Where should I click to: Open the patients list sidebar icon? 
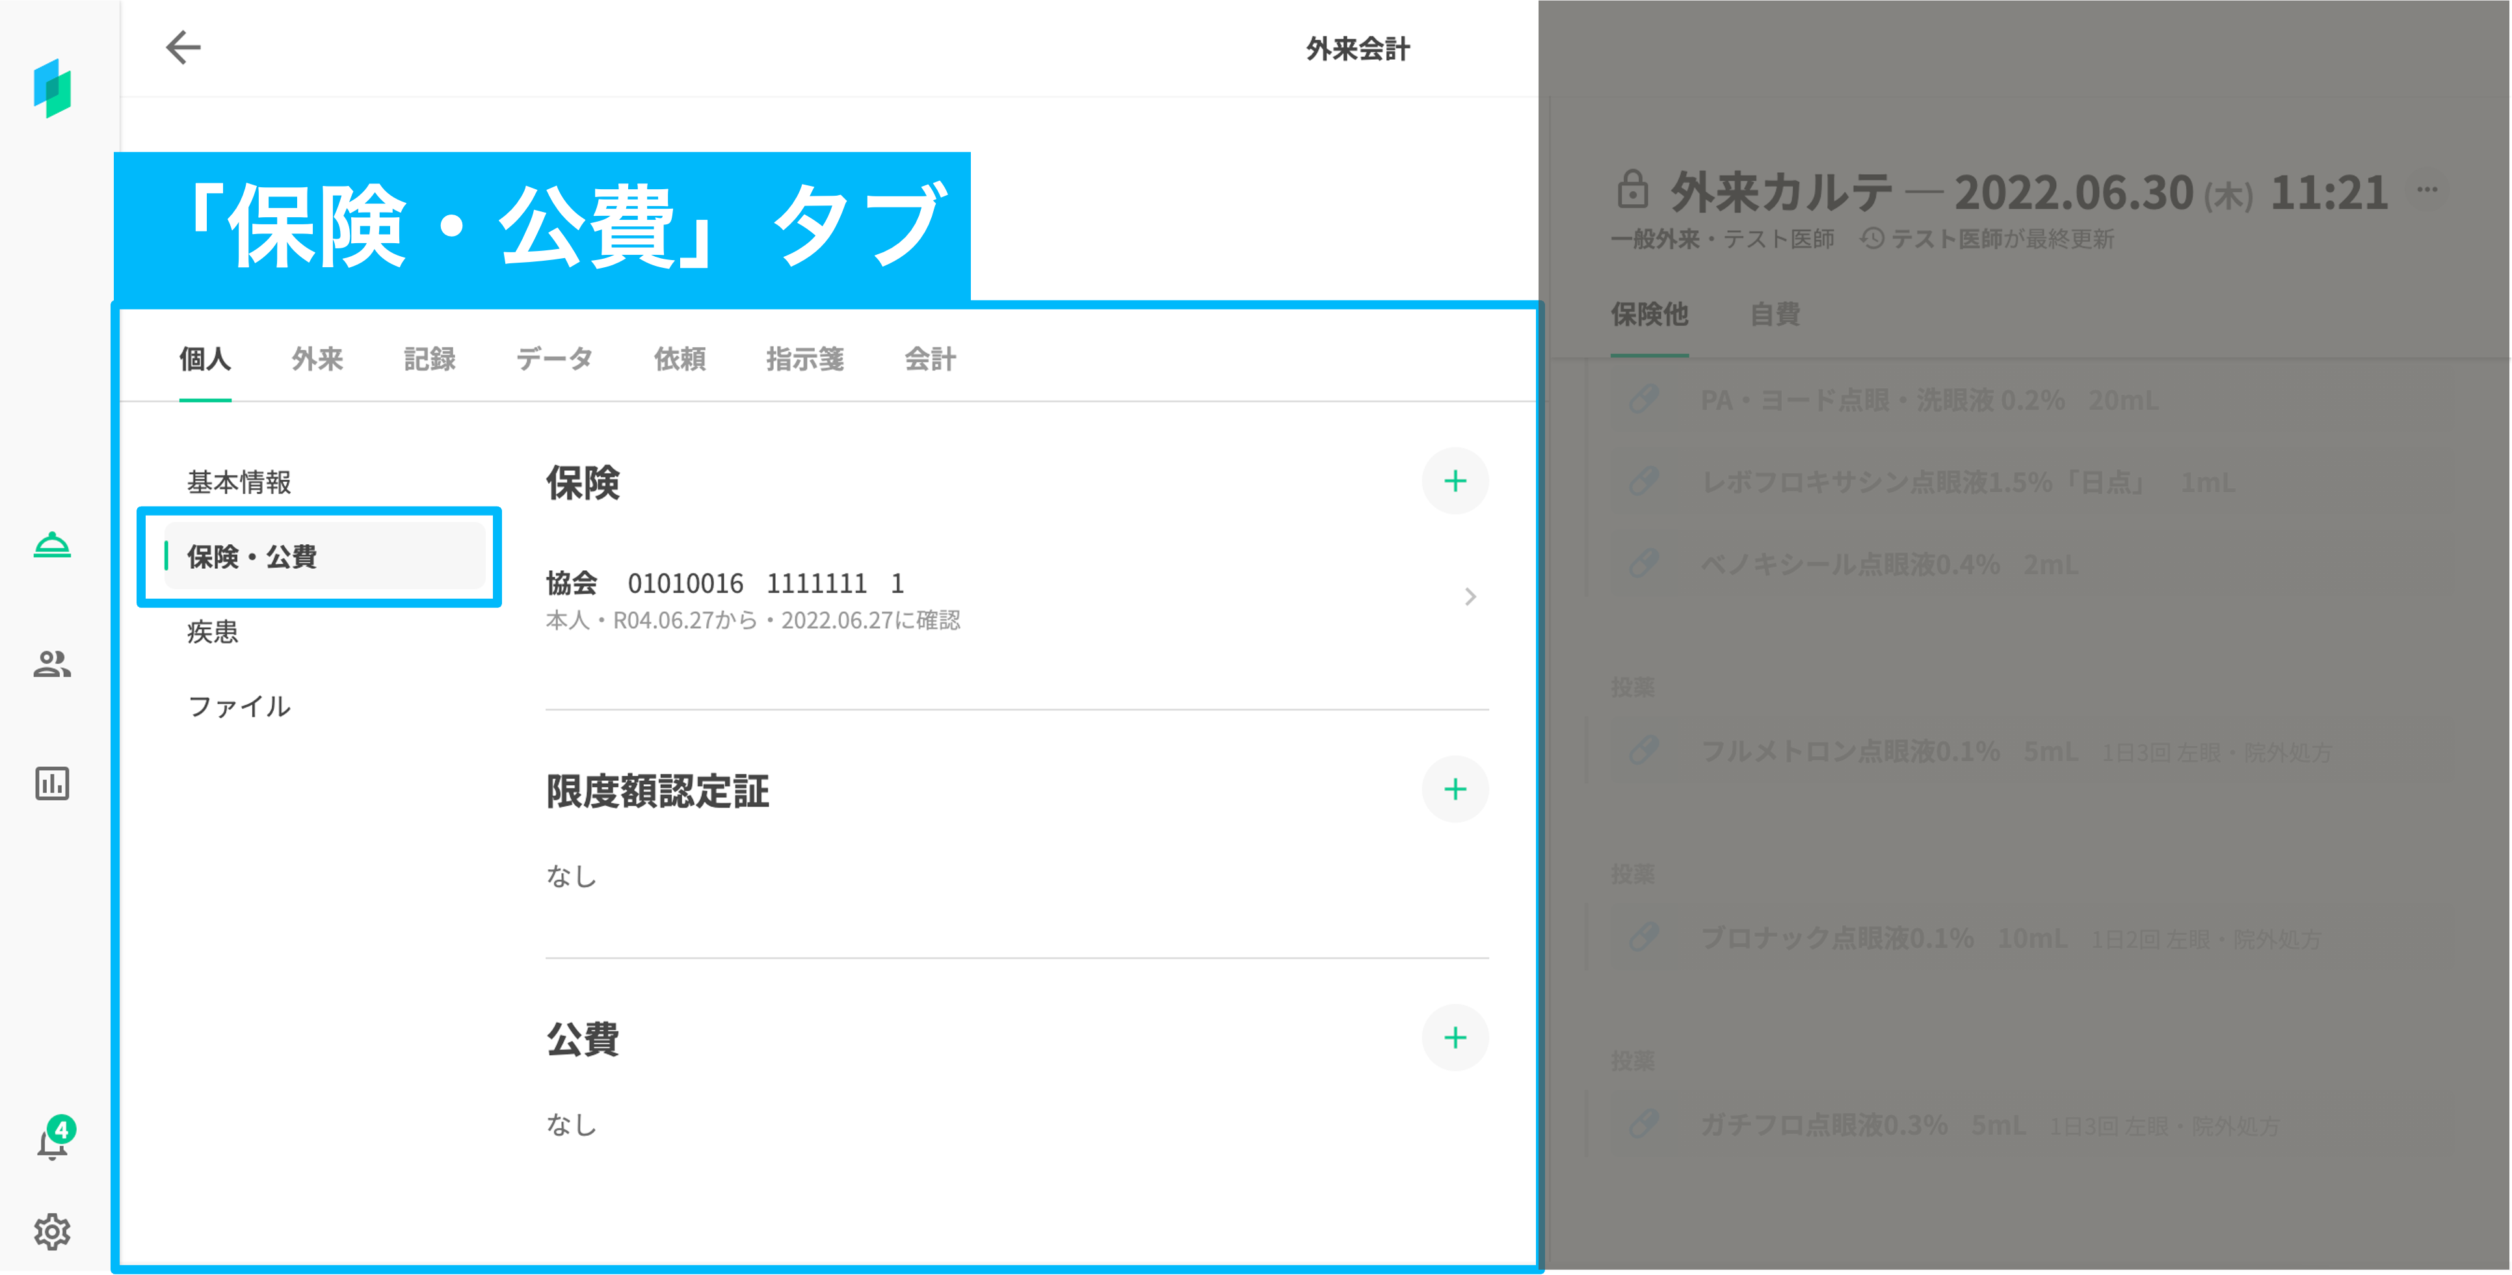pos(51,664)
